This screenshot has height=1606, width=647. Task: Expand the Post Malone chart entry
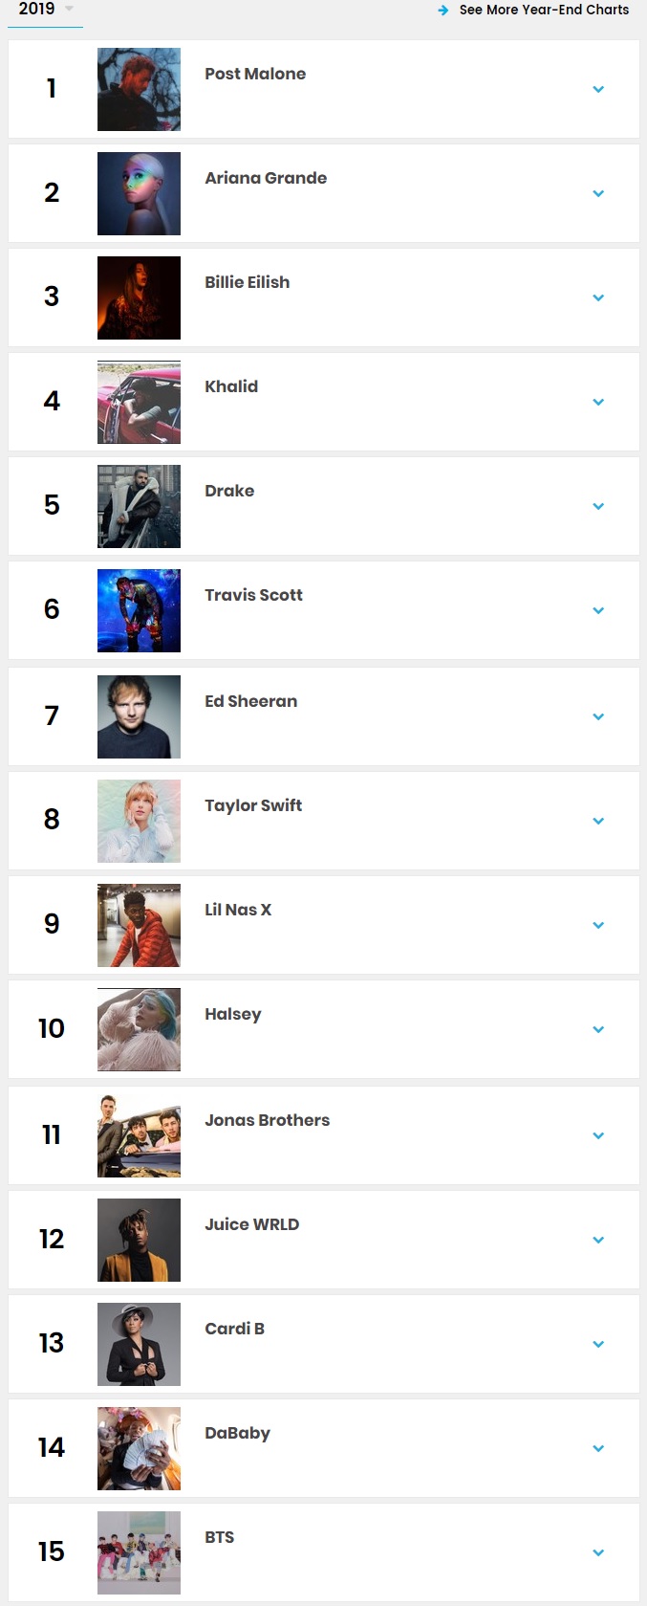tap(598, 90)
